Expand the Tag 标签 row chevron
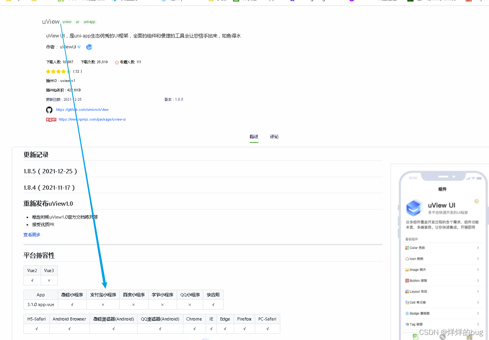489x340 pixels. 478,324
